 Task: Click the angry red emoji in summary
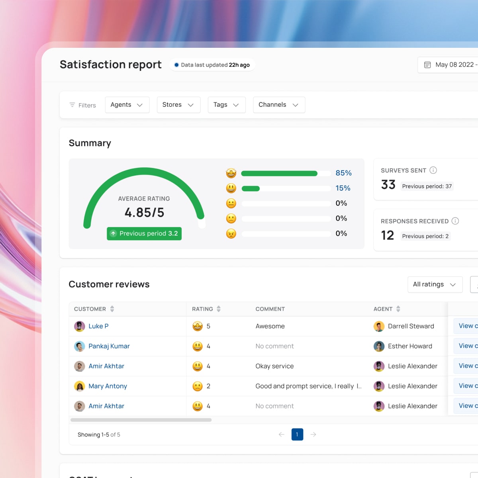(231, 234)
